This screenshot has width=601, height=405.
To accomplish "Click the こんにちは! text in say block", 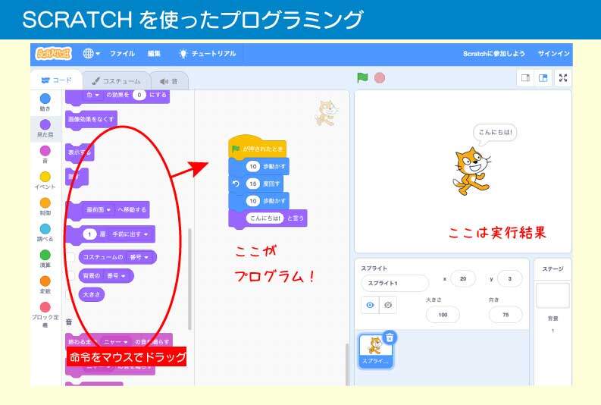I will pyautogui.click(x=265, y=218).
